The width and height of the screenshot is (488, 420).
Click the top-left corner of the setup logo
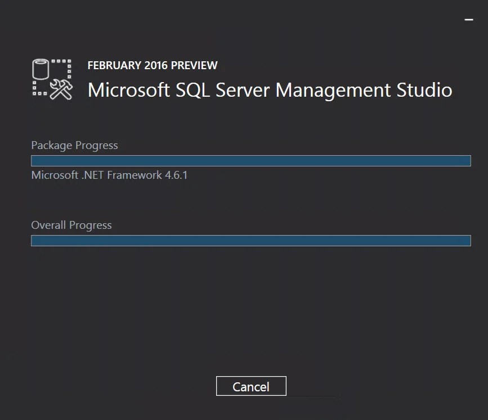pyautogui.click(x=34, y=56)
